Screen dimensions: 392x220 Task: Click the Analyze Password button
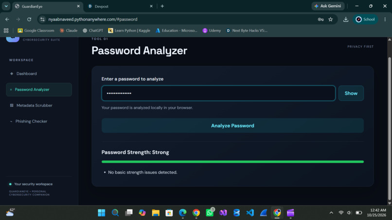pyautogui.click(x=232, y=126)
